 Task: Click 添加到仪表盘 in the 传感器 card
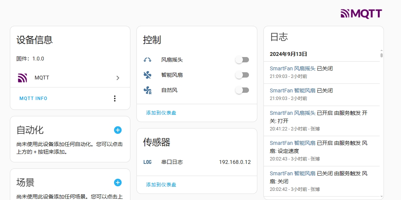tap(161, 185)
